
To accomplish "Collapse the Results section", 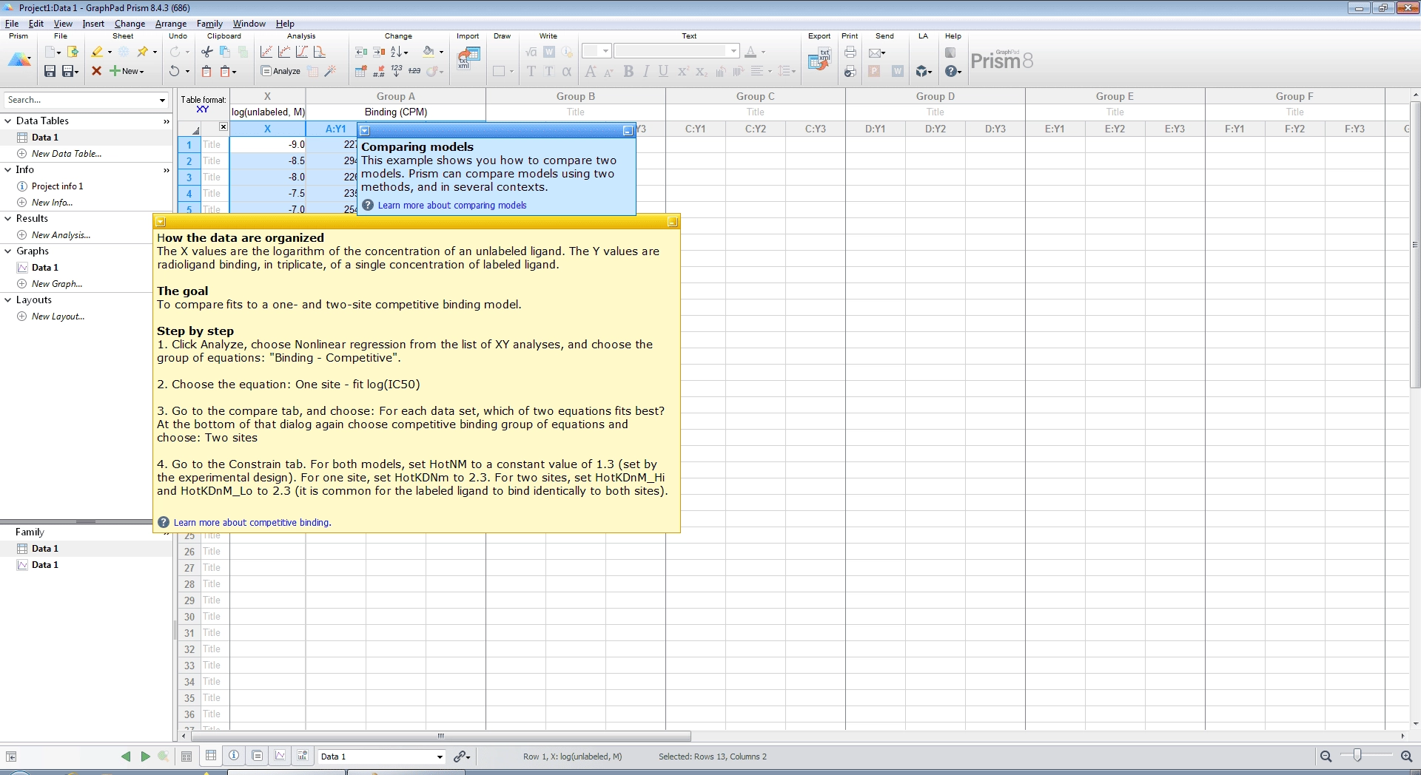I will 8,219.
